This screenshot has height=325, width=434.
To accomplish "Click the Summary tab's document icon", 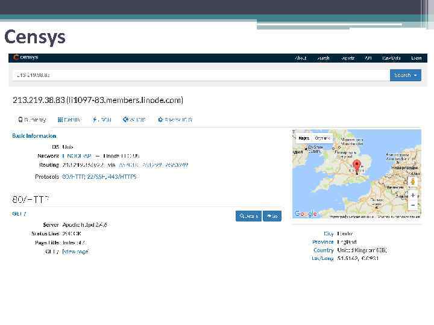I will point(20,119).
